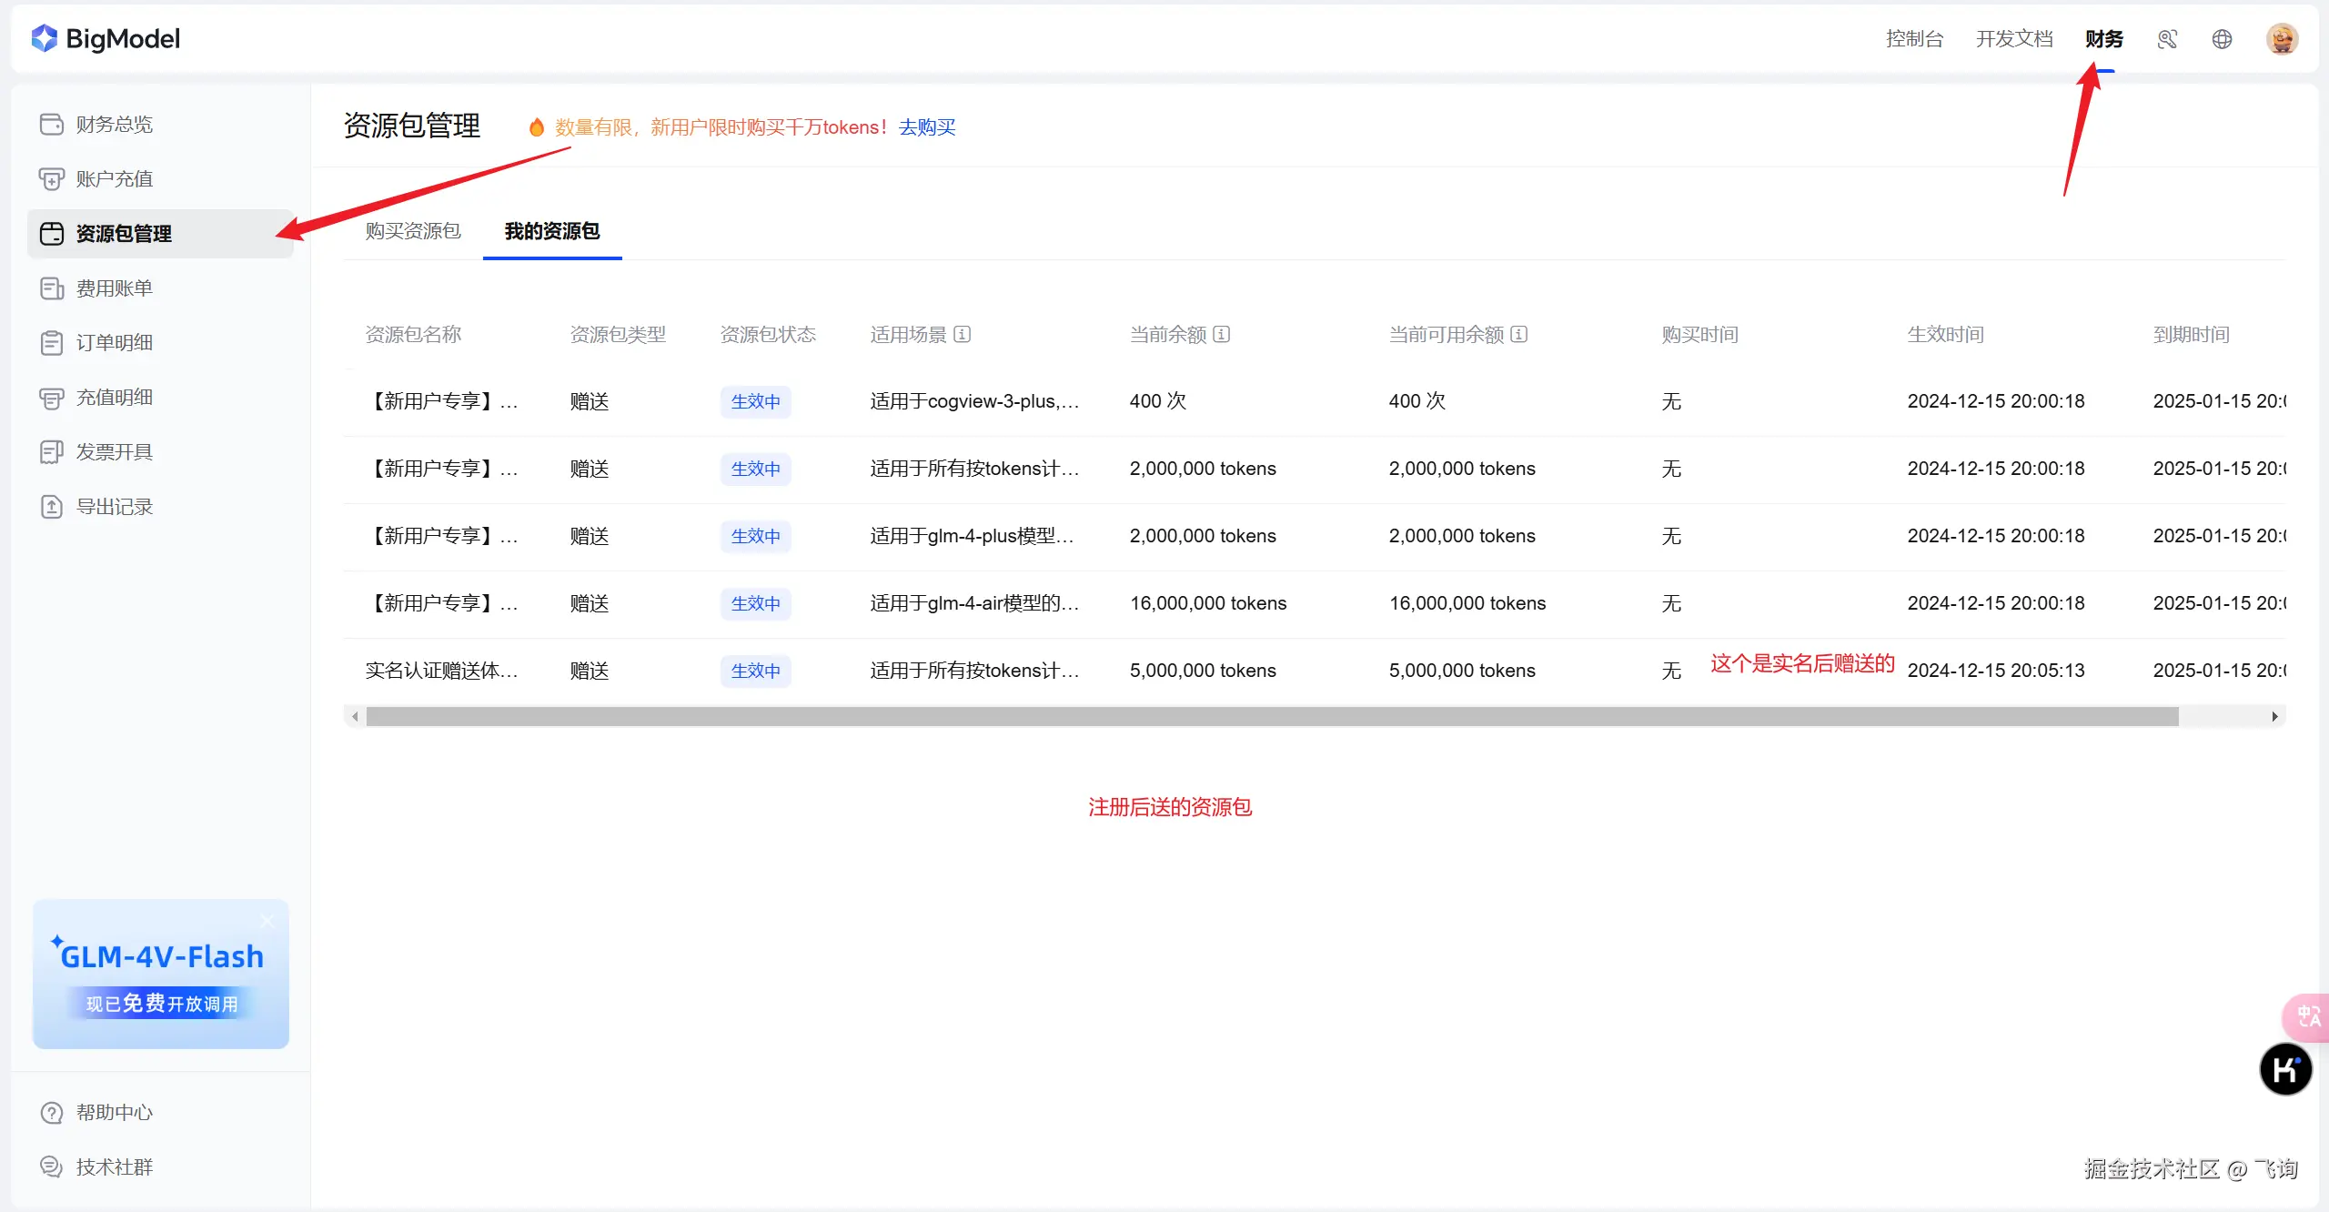
Task: Go to 账户充值 in the sidebar
Action: click(115, 179)
